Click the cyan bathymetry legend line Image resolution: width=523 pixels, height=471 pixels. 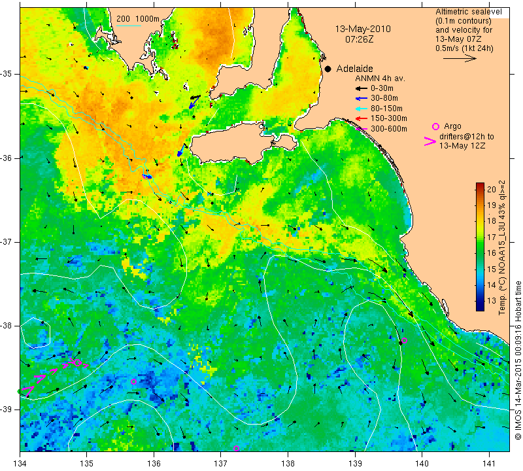pyautogui.click(x=129, y=26)
